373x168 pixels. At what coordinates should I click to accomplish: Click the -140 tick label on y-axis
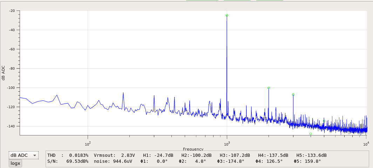pos(11,126)
